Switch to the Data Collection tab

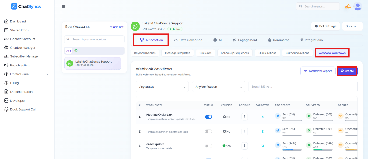[188, 40]
